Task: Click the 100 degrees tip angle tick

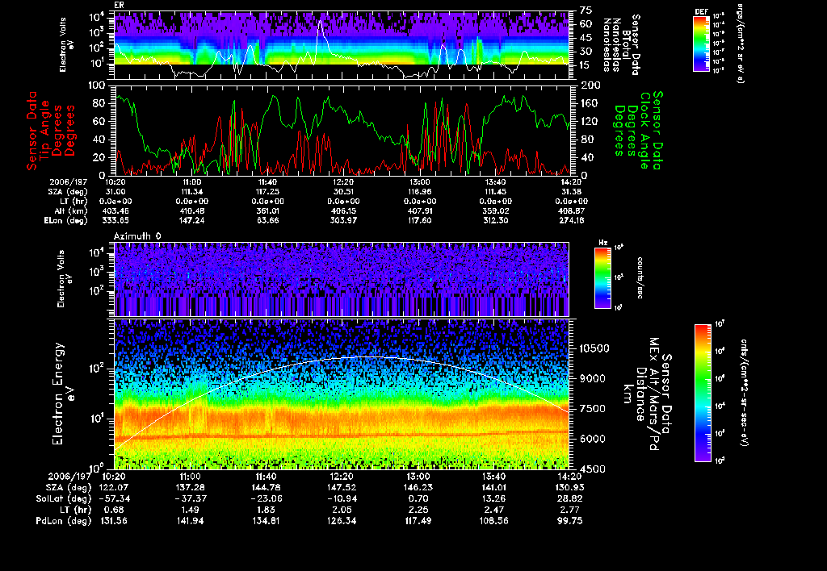Action: 97,85
